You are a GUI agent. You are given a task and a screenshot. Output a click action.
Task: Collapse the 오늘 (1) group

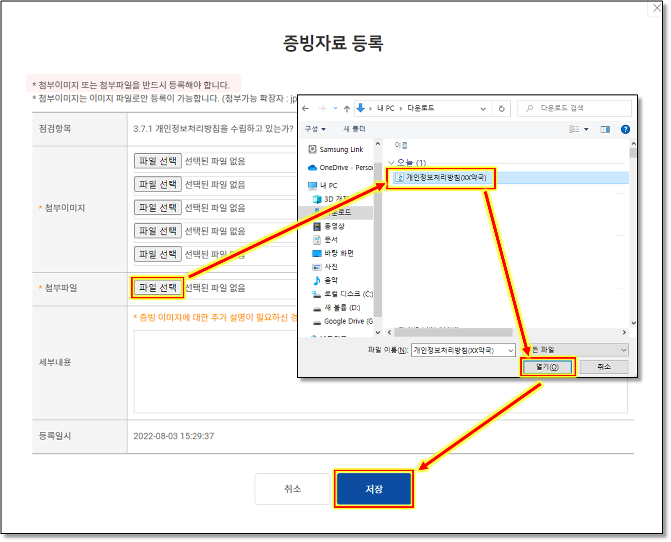[x=391, y=163]
